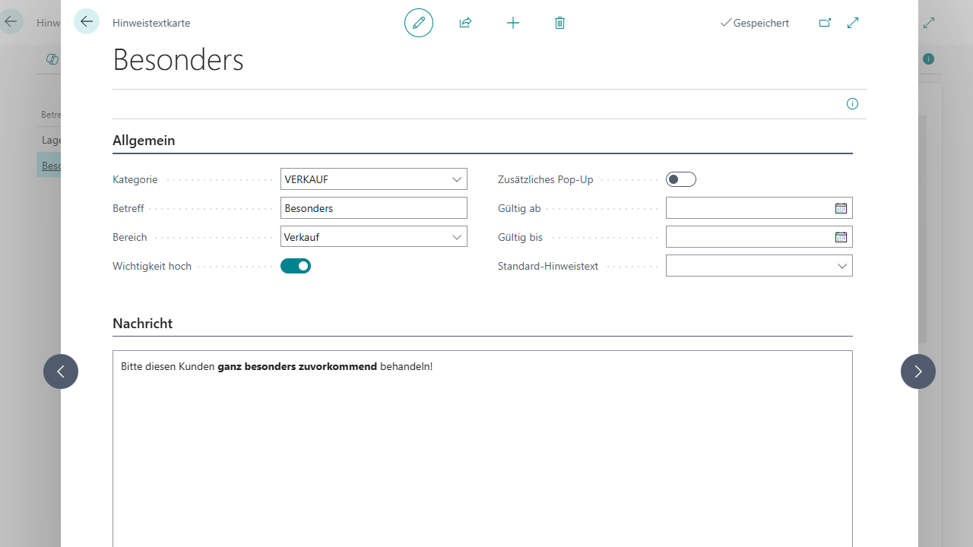Open calendar picker for Gültig bis
Viewport: 973px width, 547px height.
click(x=841, y=237)
